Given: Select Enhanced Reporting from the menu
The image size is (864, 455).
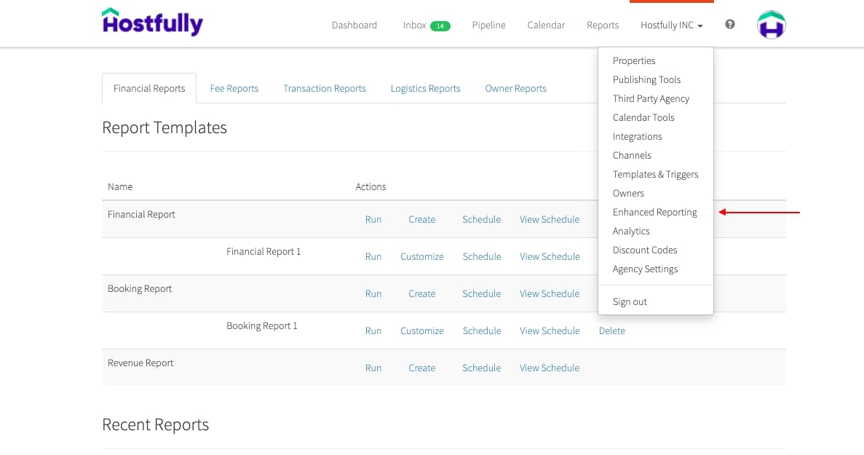Looking at the screenshot, I should (x=654, y=212).
